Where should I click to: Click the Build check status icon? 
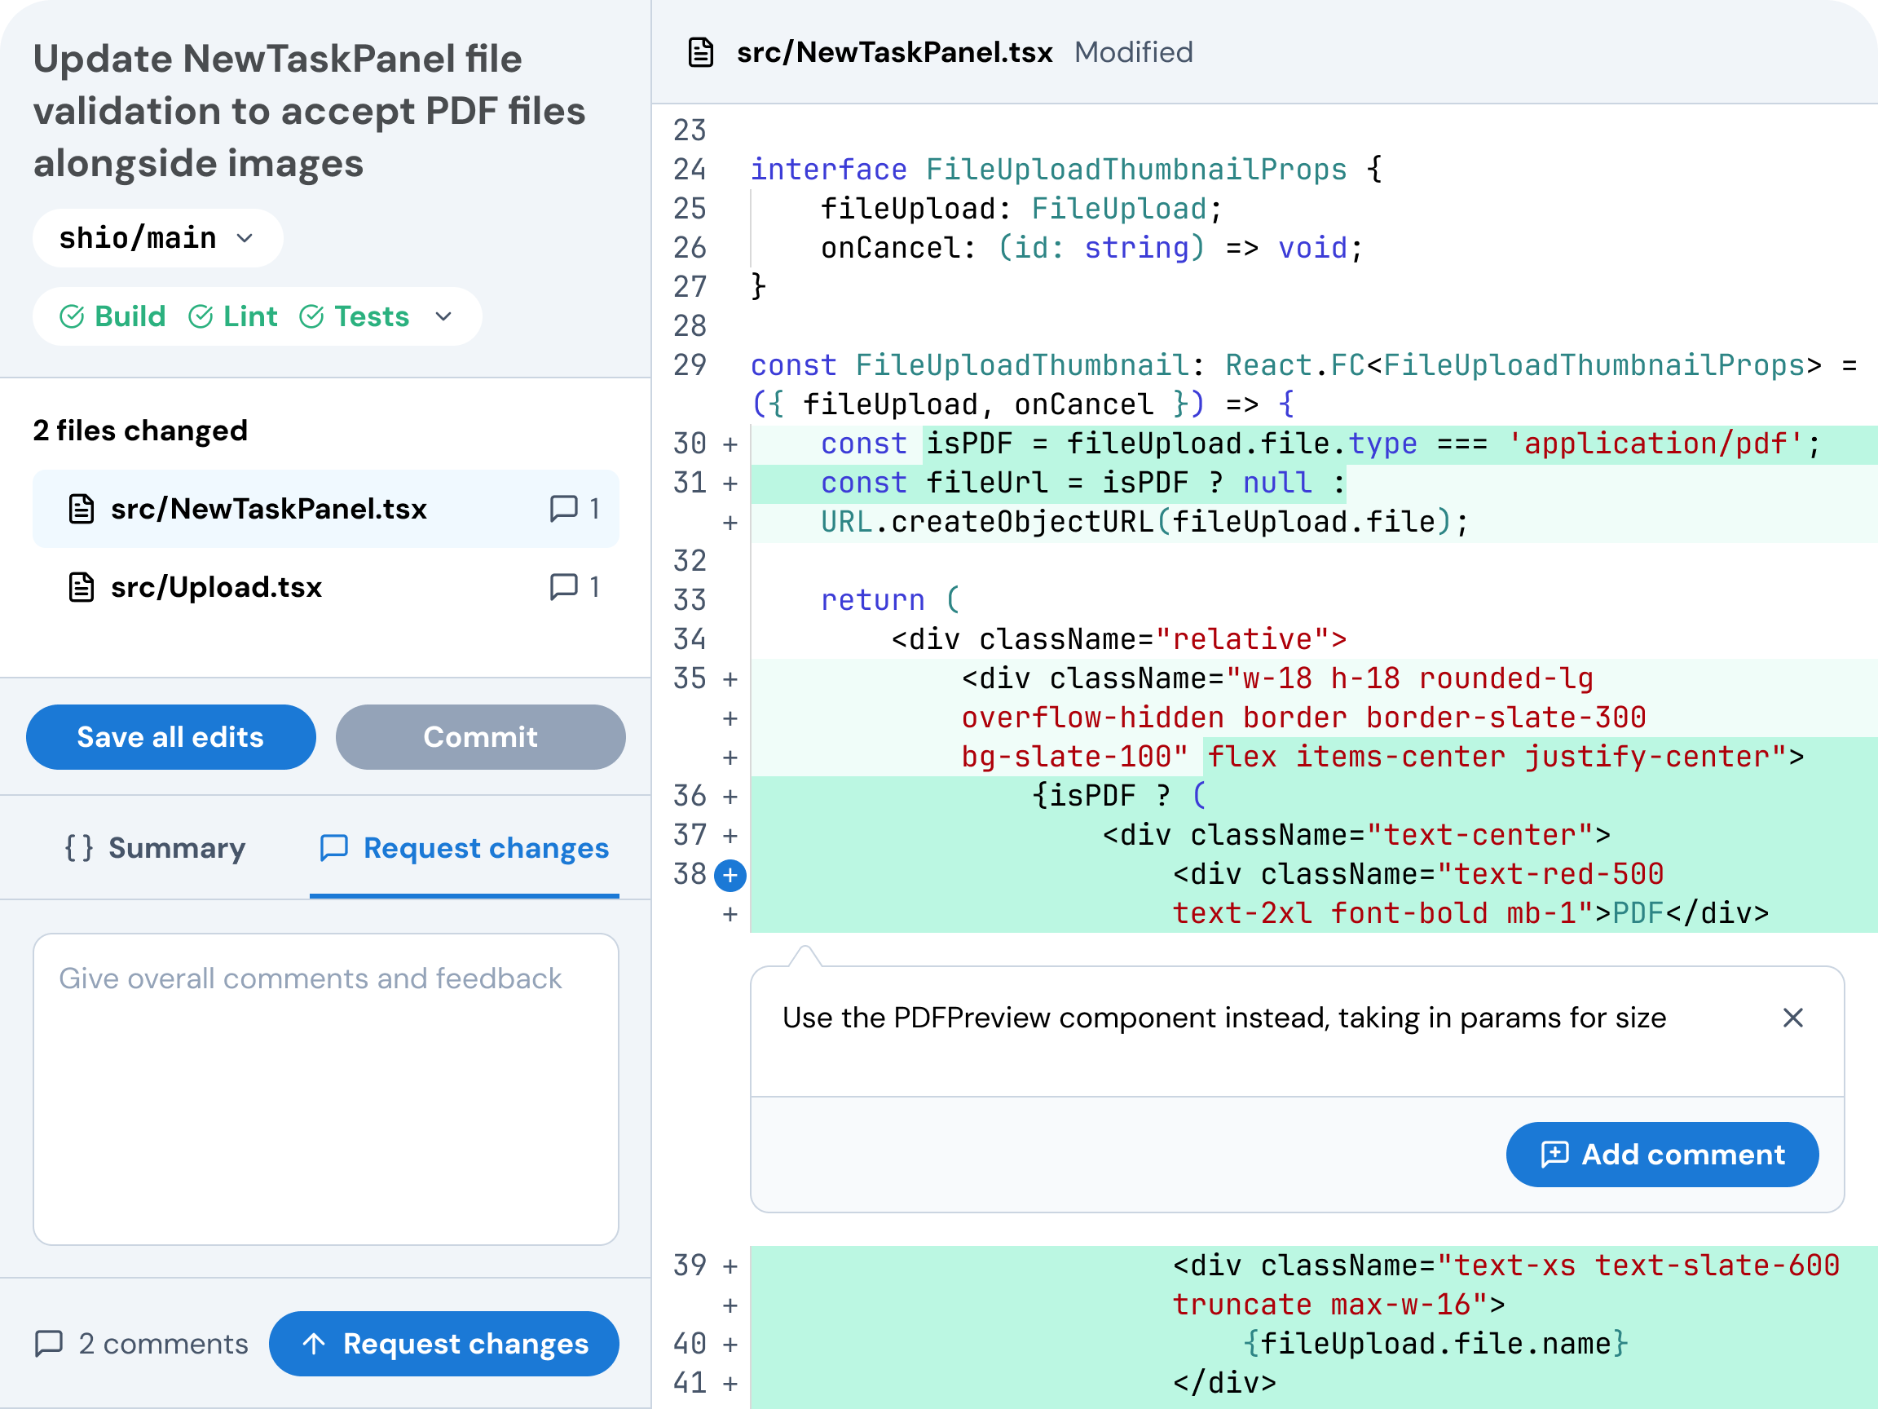pos(73,317)
